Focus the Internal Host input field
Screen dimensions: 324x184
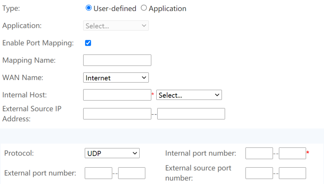coord(117,95)
